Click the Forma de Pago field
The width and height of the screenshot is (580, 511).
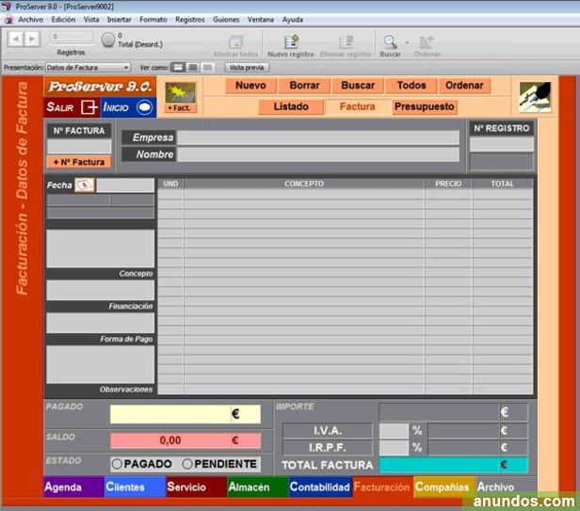tap(100, 323)
